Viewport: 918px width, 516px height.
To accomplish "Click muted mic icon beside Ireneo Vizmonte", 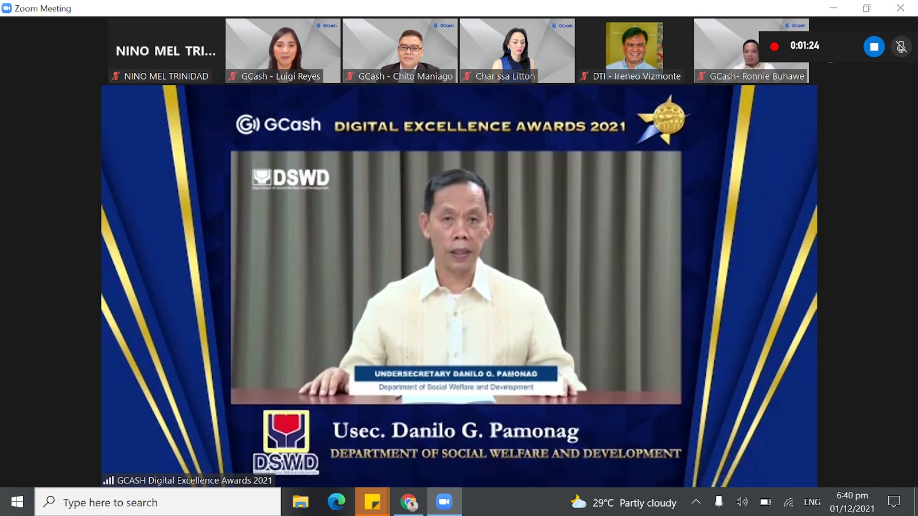I will tap(584, 76).
